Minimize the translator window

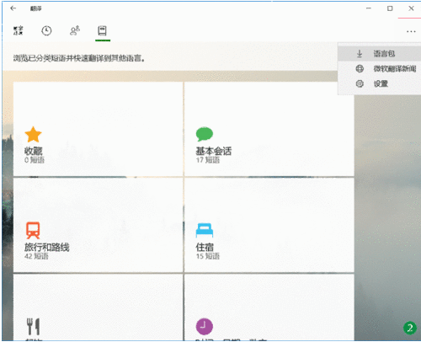[369, 8]
